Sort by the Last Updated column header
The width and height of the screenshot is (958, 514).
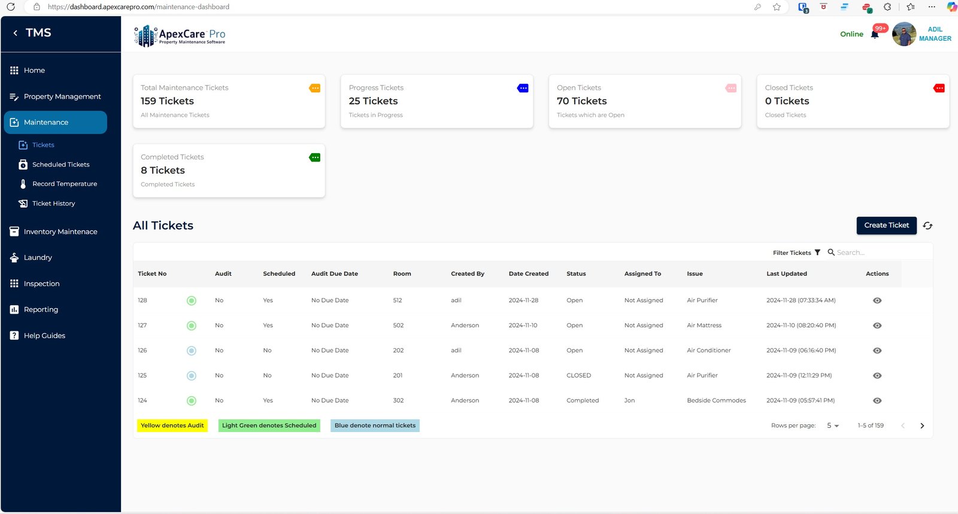786,273
